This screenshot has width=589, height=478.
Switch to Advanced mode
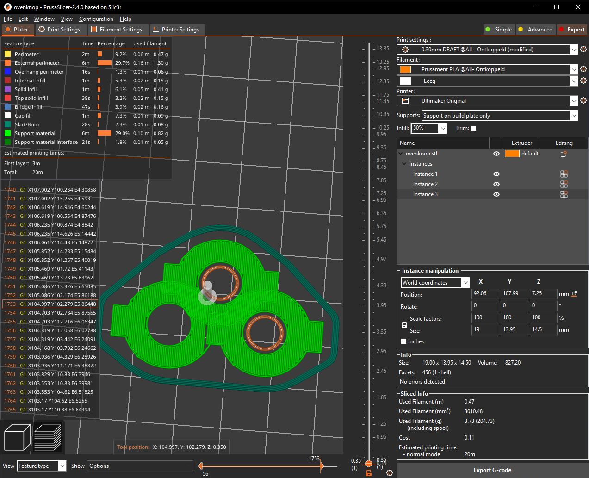[x=535, y=30]
